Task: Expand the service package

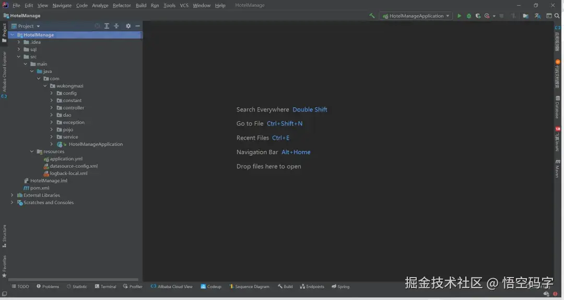Action: [51, 137]
